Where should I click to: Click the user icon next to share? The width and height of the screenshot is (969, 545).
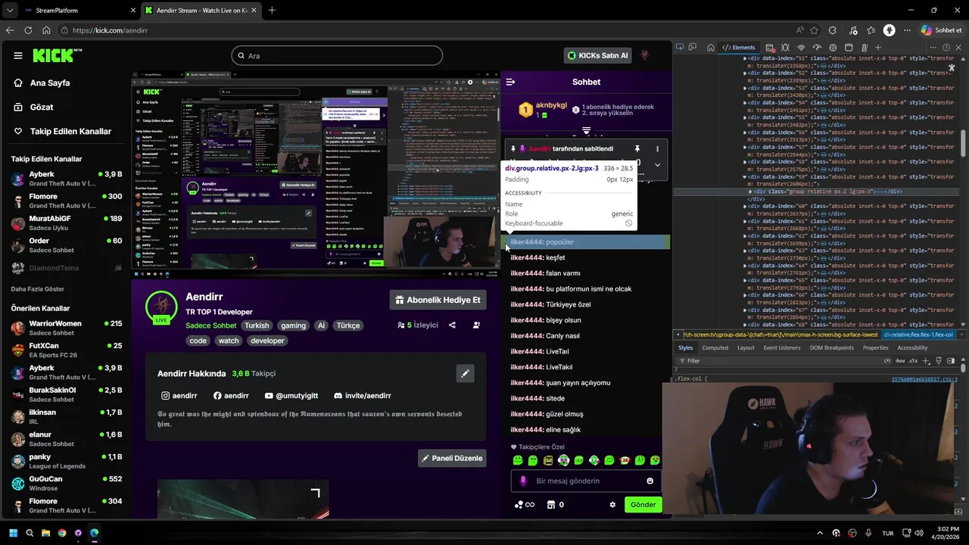coord(476,325)
